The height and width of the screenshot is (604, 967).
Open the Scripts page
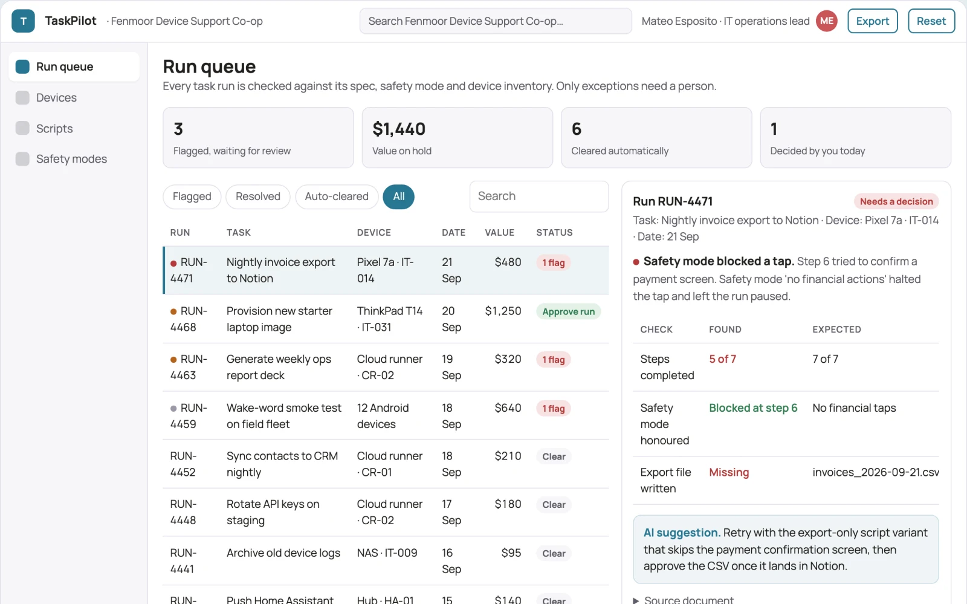click(x=74, y=128)
